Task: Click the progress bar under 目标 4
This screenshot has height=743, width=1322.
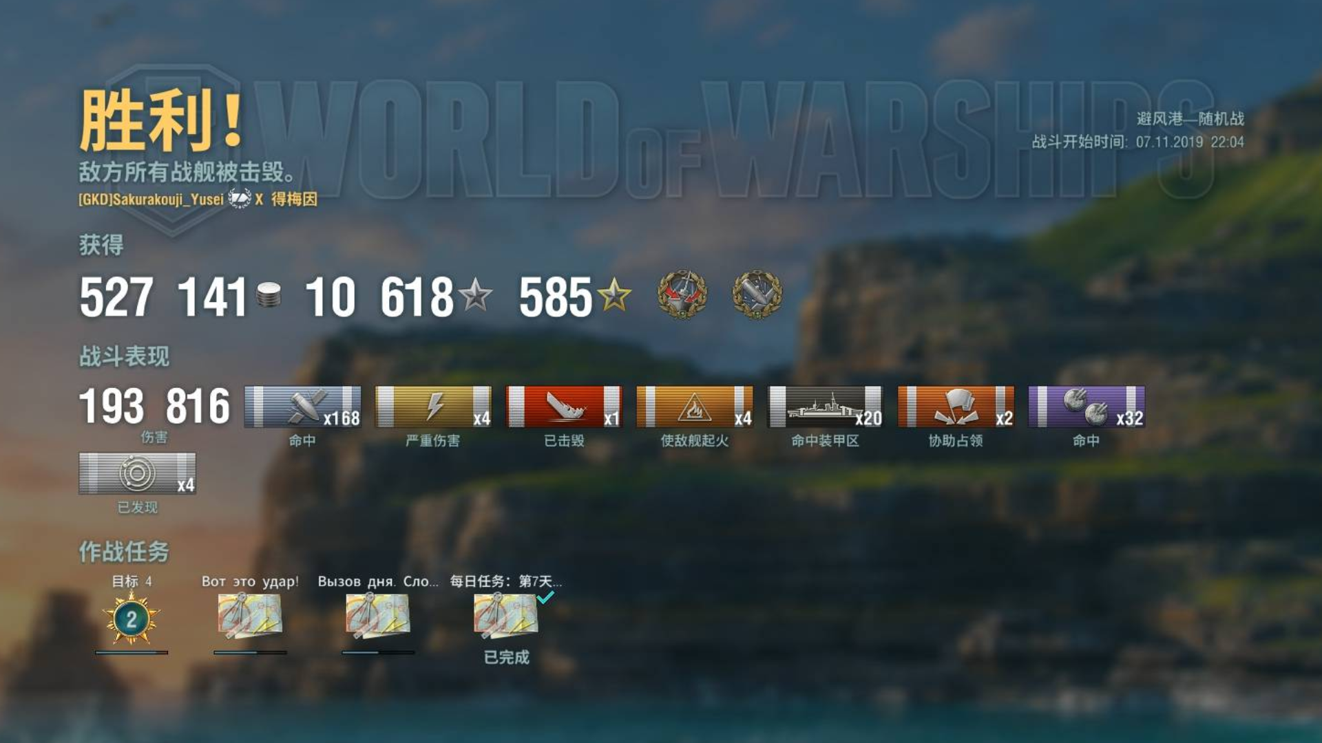Action: pos(132,652)
